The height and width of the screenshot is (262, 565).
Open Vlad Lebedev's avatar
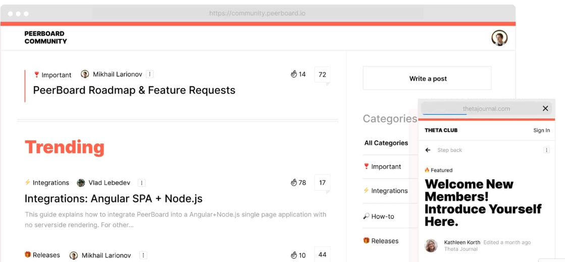tap(81, 182)
